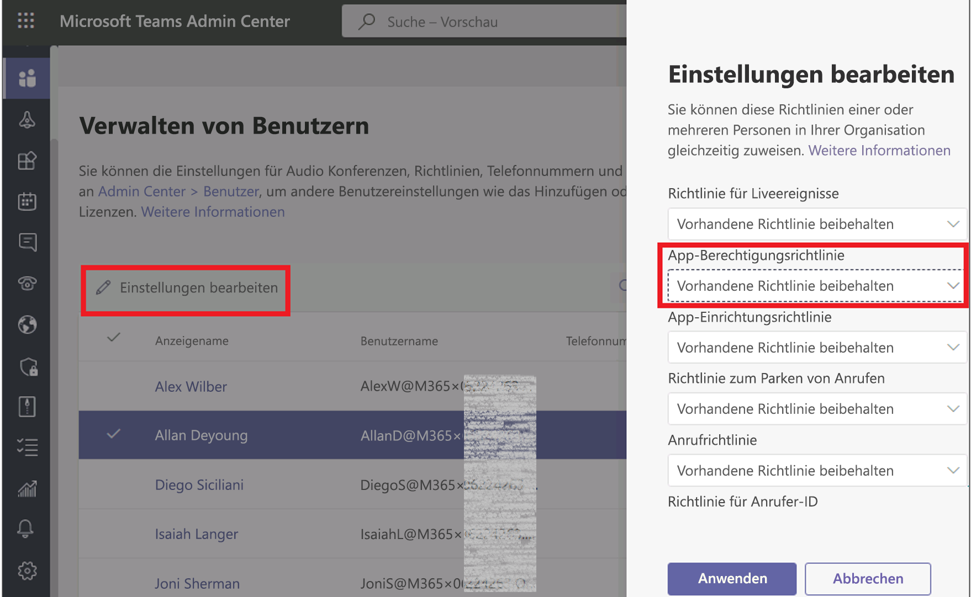The image size is (971, 597).
Task: Toggle the checkmark for Allan Deyoung
Action: 114,434
